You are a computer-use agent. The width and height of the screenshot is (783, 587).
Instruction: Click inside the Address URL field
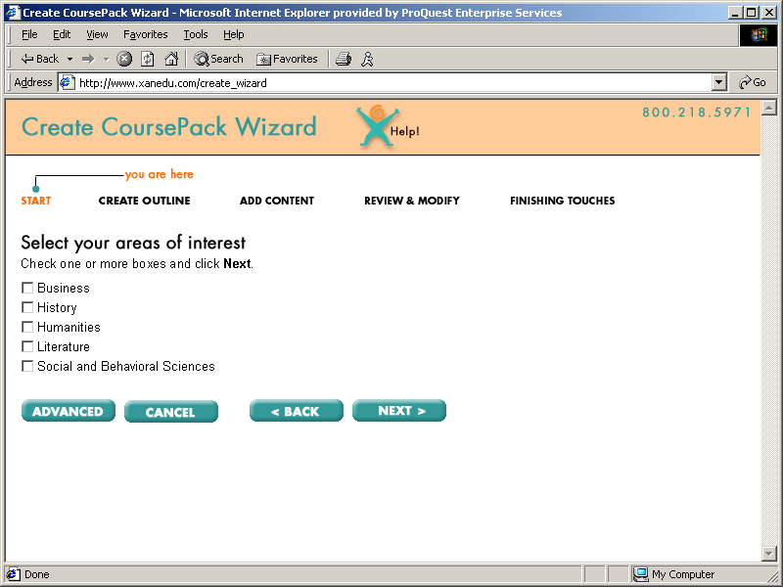[391, 83]
